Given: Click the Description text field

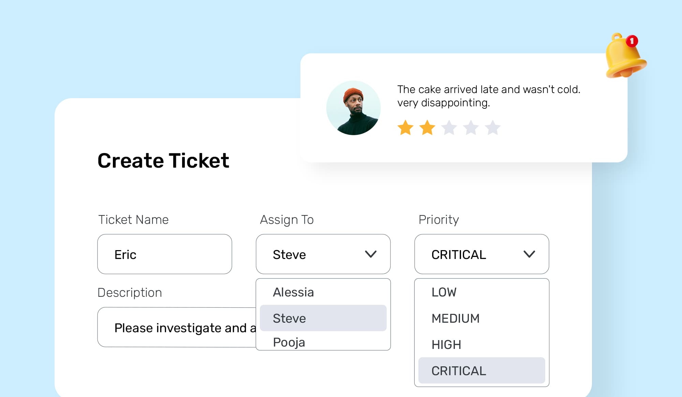Looking at the screenshot, I should click(x=176, y=327).
